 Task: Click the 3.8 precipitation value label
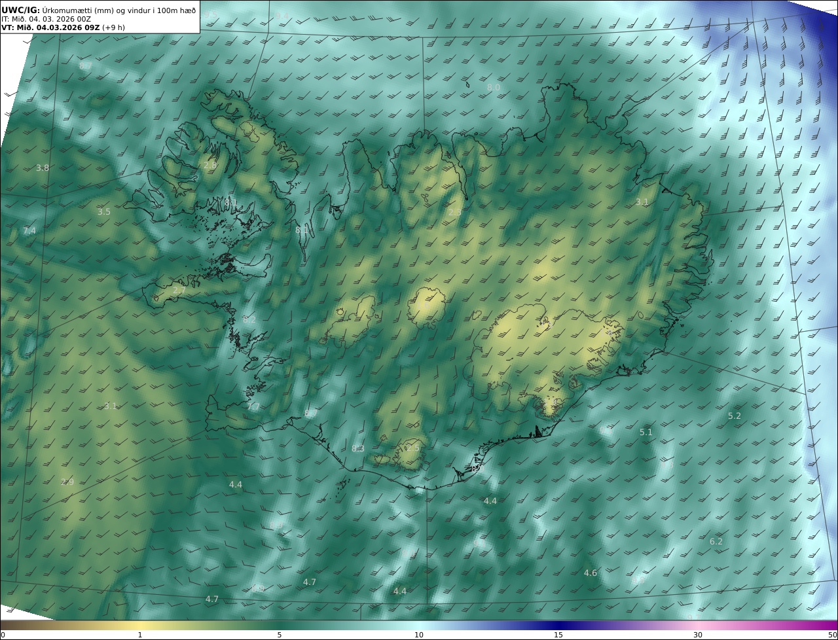coord(43,168)
